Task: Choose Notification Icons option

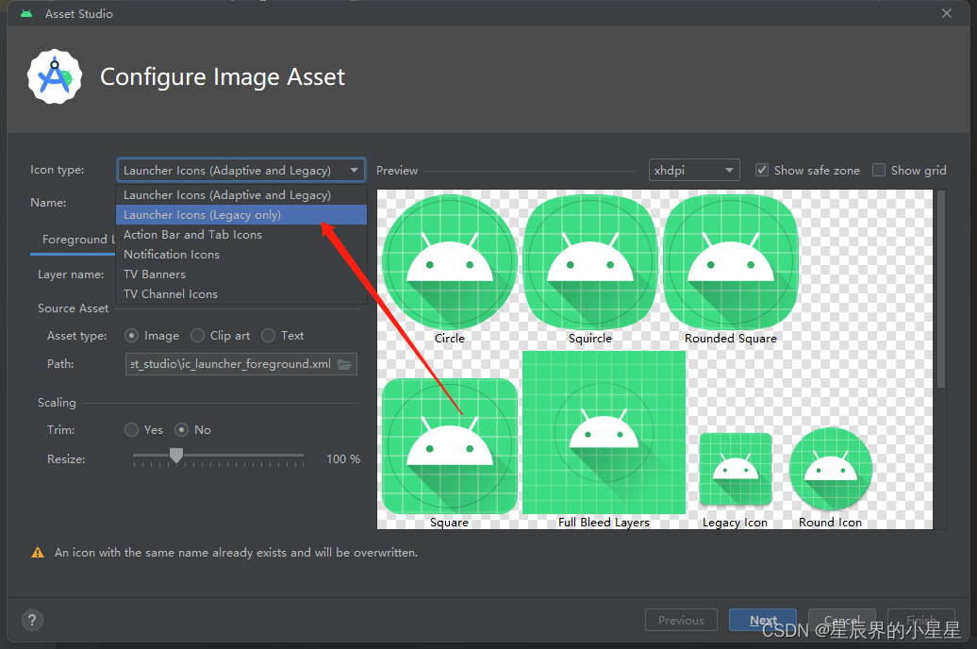Action: point(241,255)
